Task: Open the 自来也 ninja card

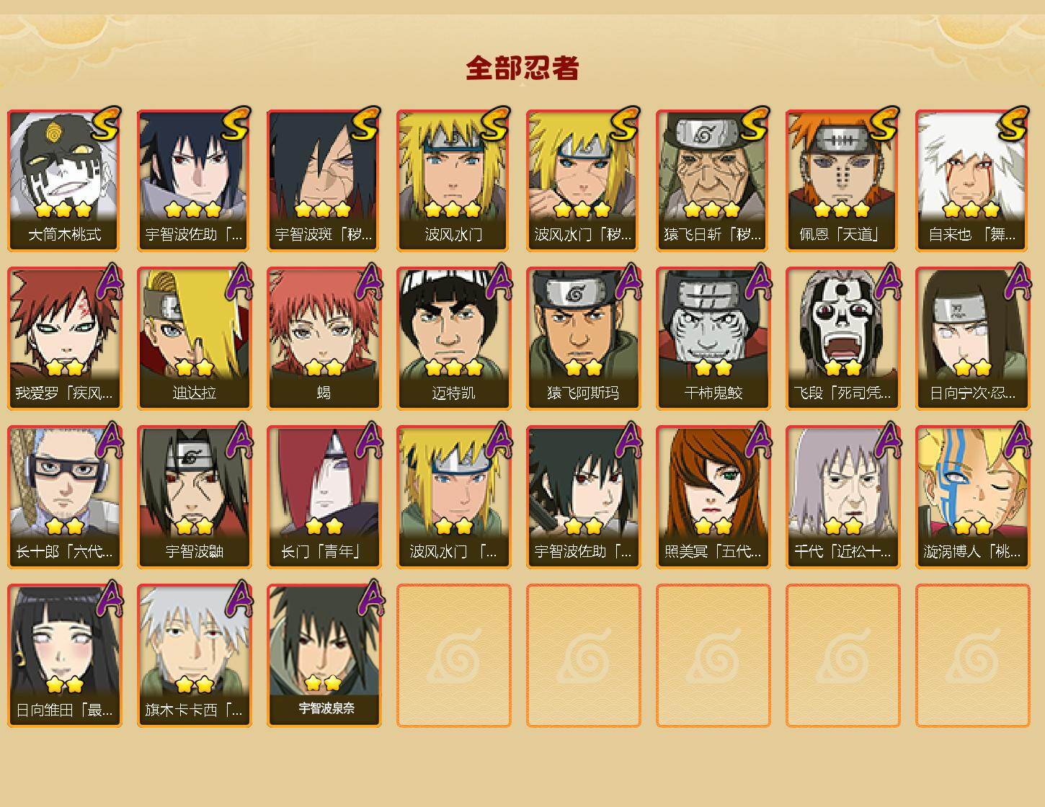Action: [972, 180]
